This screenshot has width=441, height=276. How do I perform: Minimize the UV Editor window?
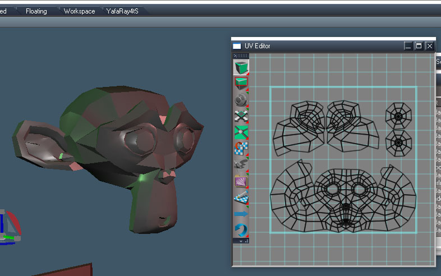click(x=408, y=46)
